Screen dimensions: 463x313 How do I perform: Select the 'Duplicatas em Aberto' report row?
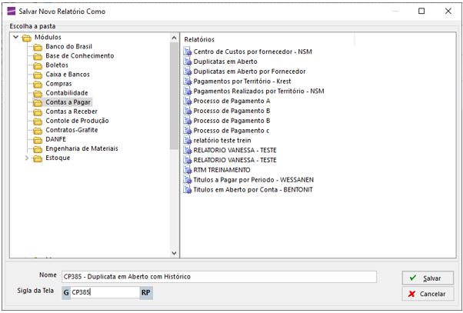click(225, 62)
